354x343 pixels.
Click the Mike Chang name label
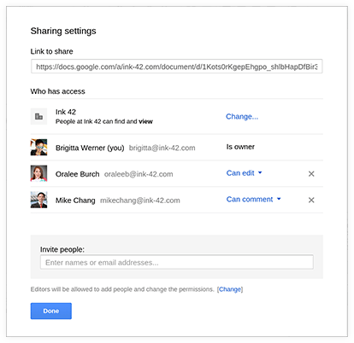75,201
